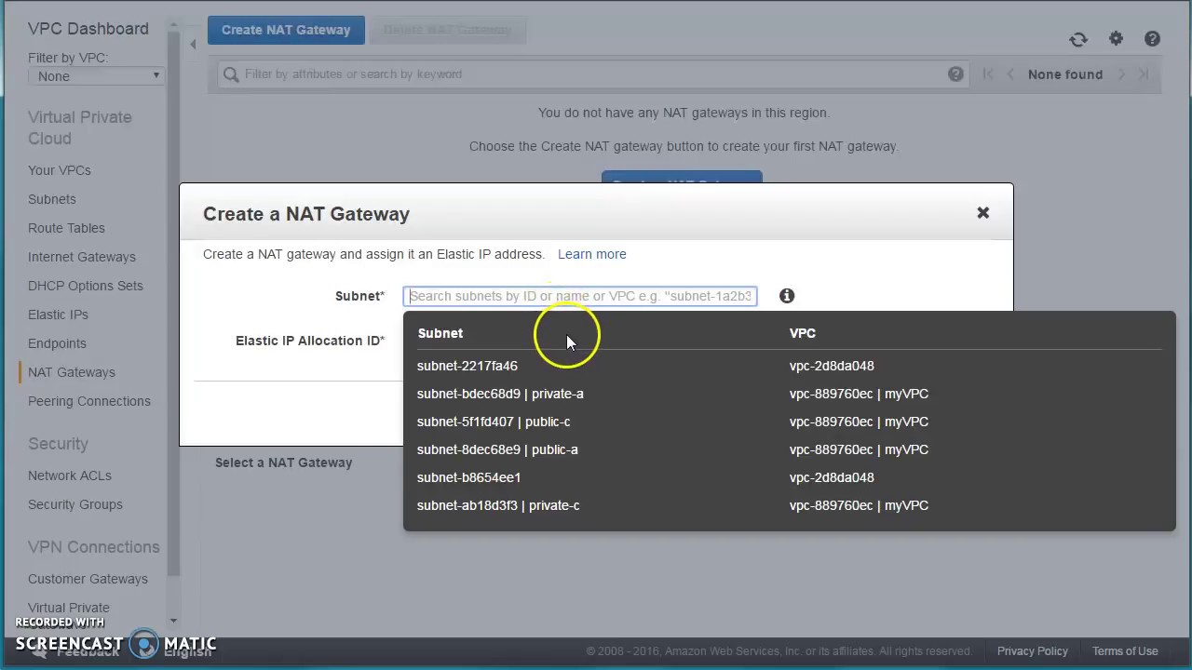Click the search magnifier icon in filter bar
Image resolution: width=1192 pixels, height=670 pixels.
tap(230, 74)
